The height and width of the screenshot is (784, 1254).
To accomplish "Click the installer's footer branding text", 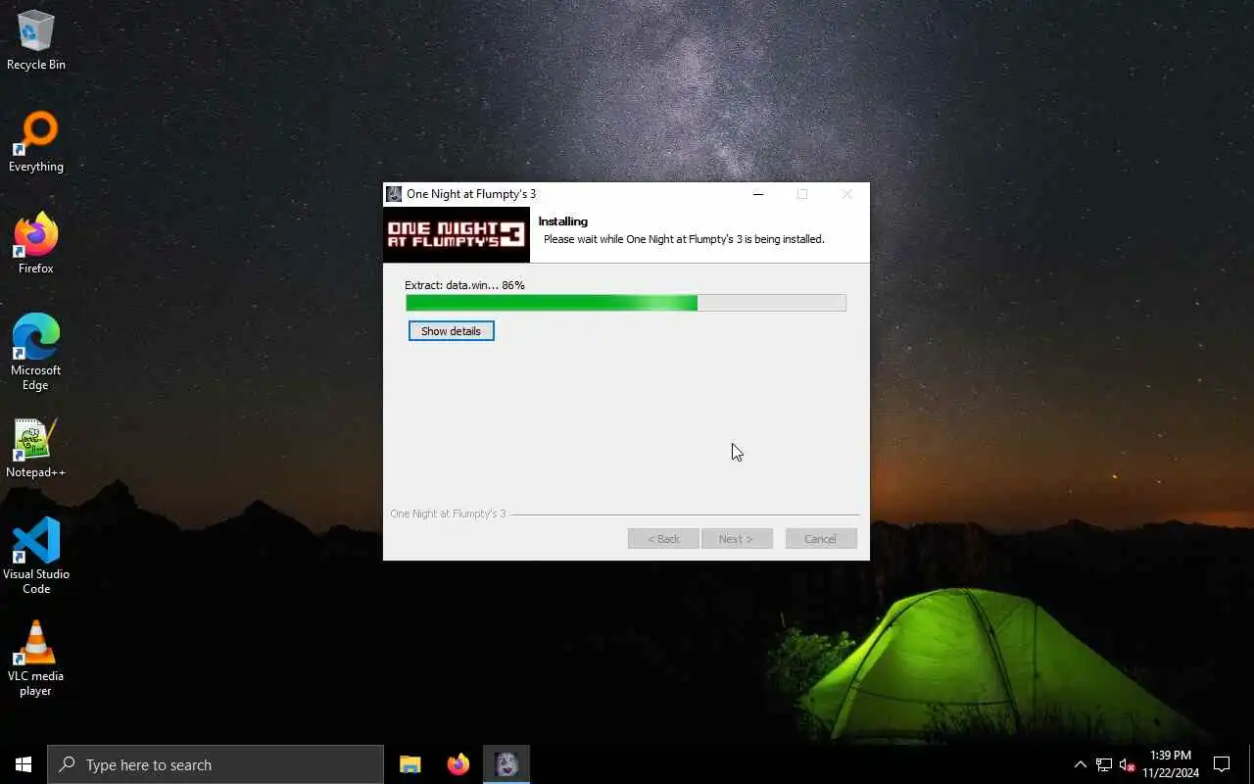I will 448,514.
